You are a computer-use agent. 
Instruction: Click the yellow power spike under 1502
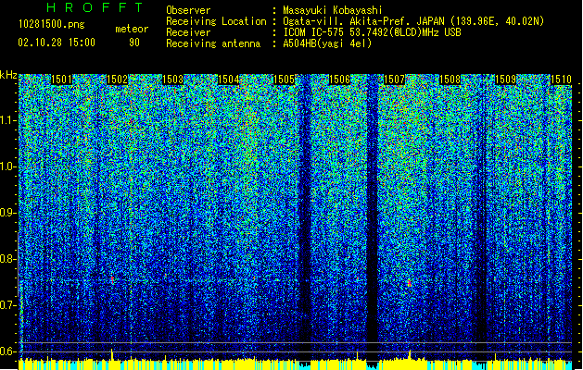click(x=111, y=354)
